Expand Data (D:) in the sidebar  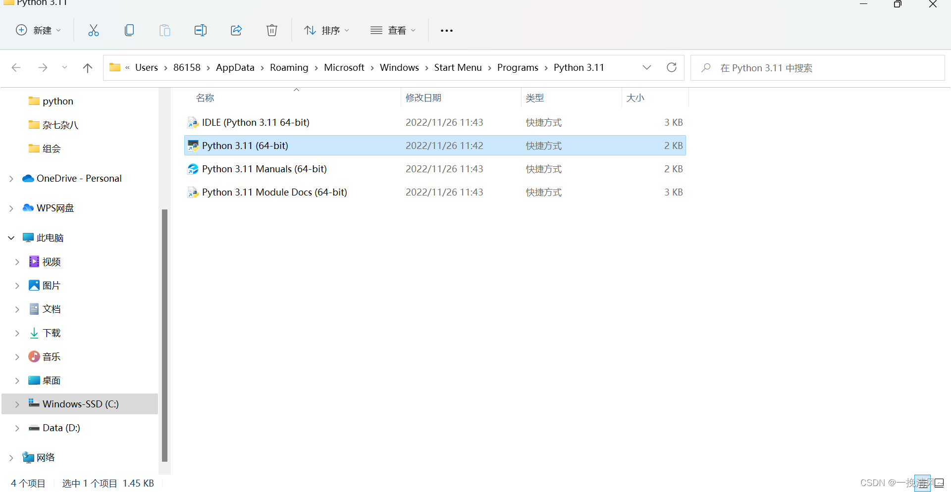coord(17,428)
